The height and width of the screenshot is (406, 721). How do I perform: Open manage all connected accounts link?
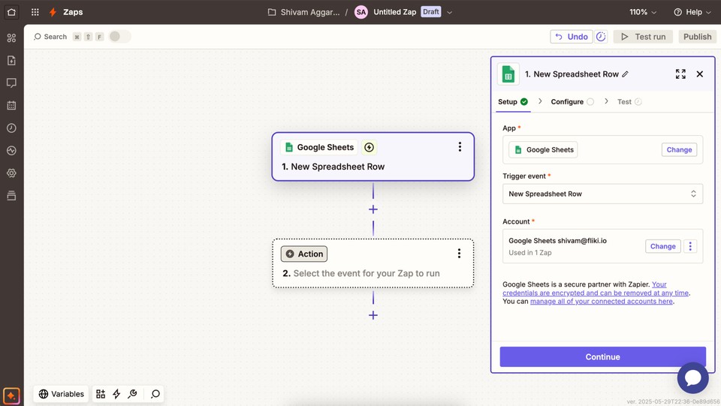point(602,301)
